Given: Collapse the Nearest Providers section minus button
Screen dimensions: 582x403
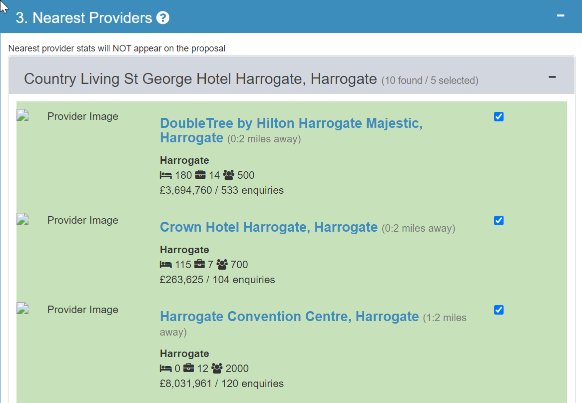Looking at the screenshot, I should (561, 15).
